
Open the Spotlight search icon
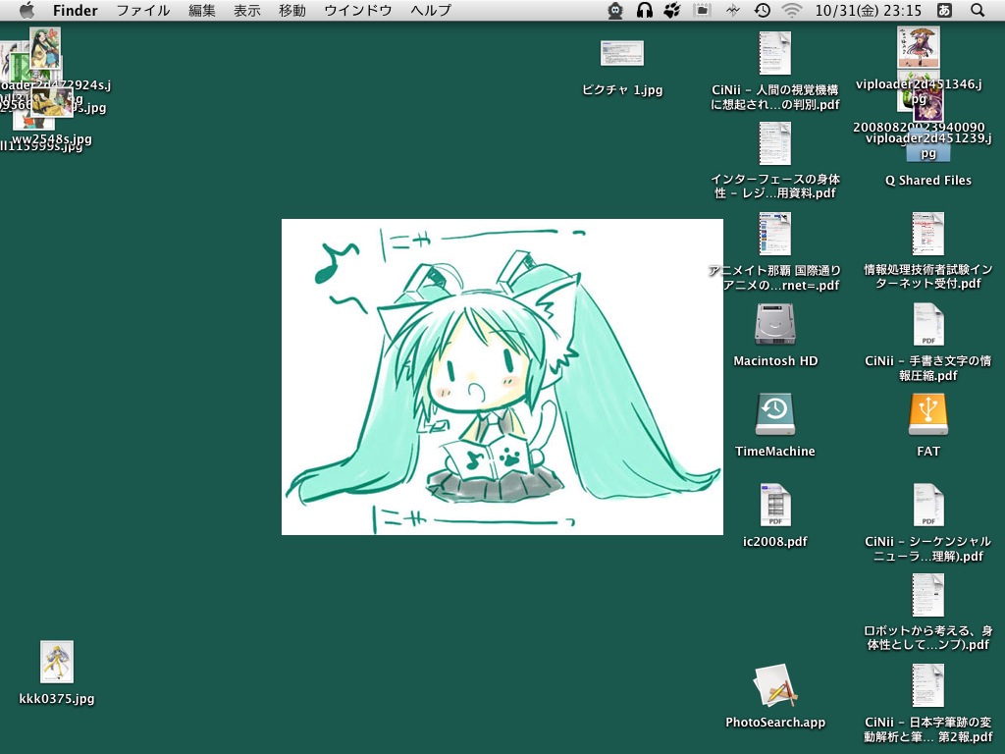(978, 10)
